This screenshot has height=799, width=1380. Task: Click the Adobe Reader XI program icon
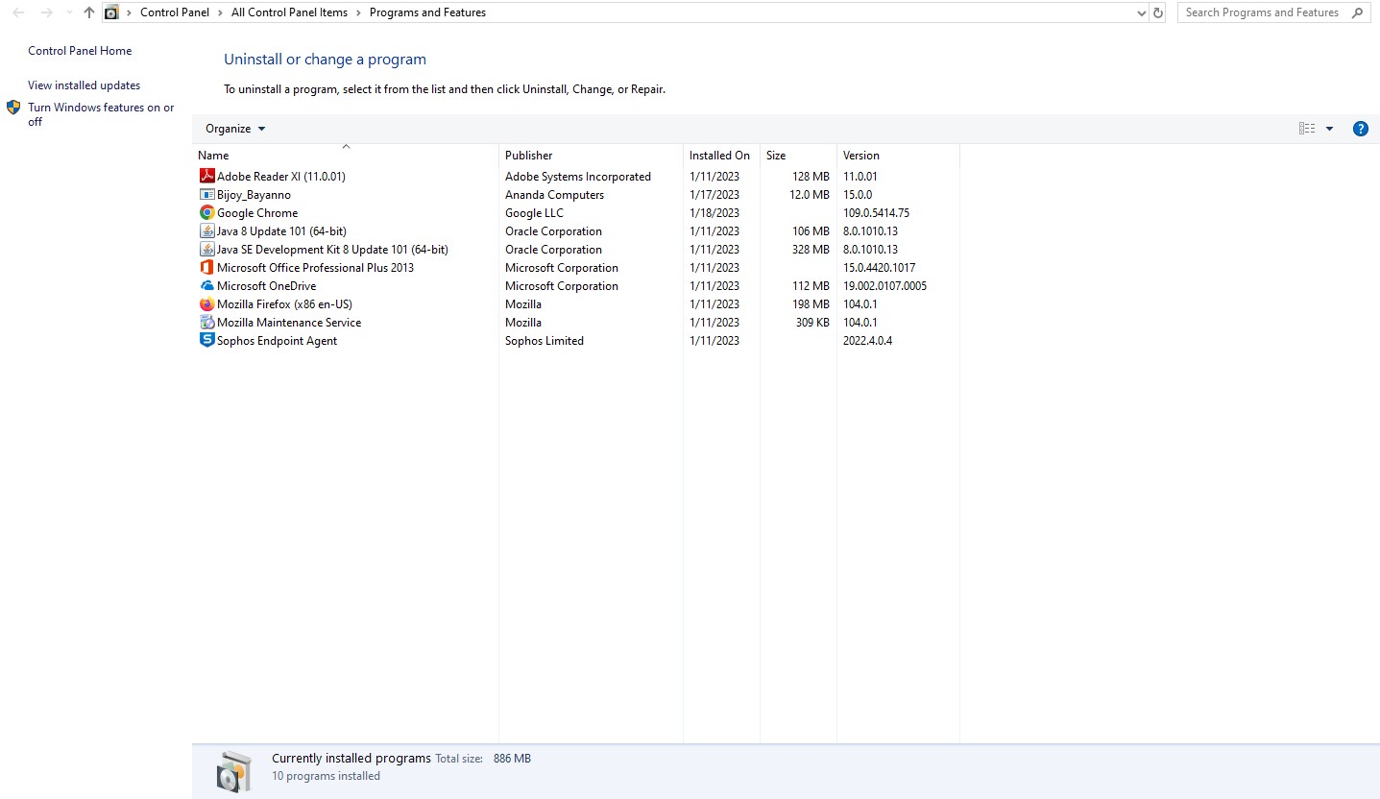tap(206, 176)
